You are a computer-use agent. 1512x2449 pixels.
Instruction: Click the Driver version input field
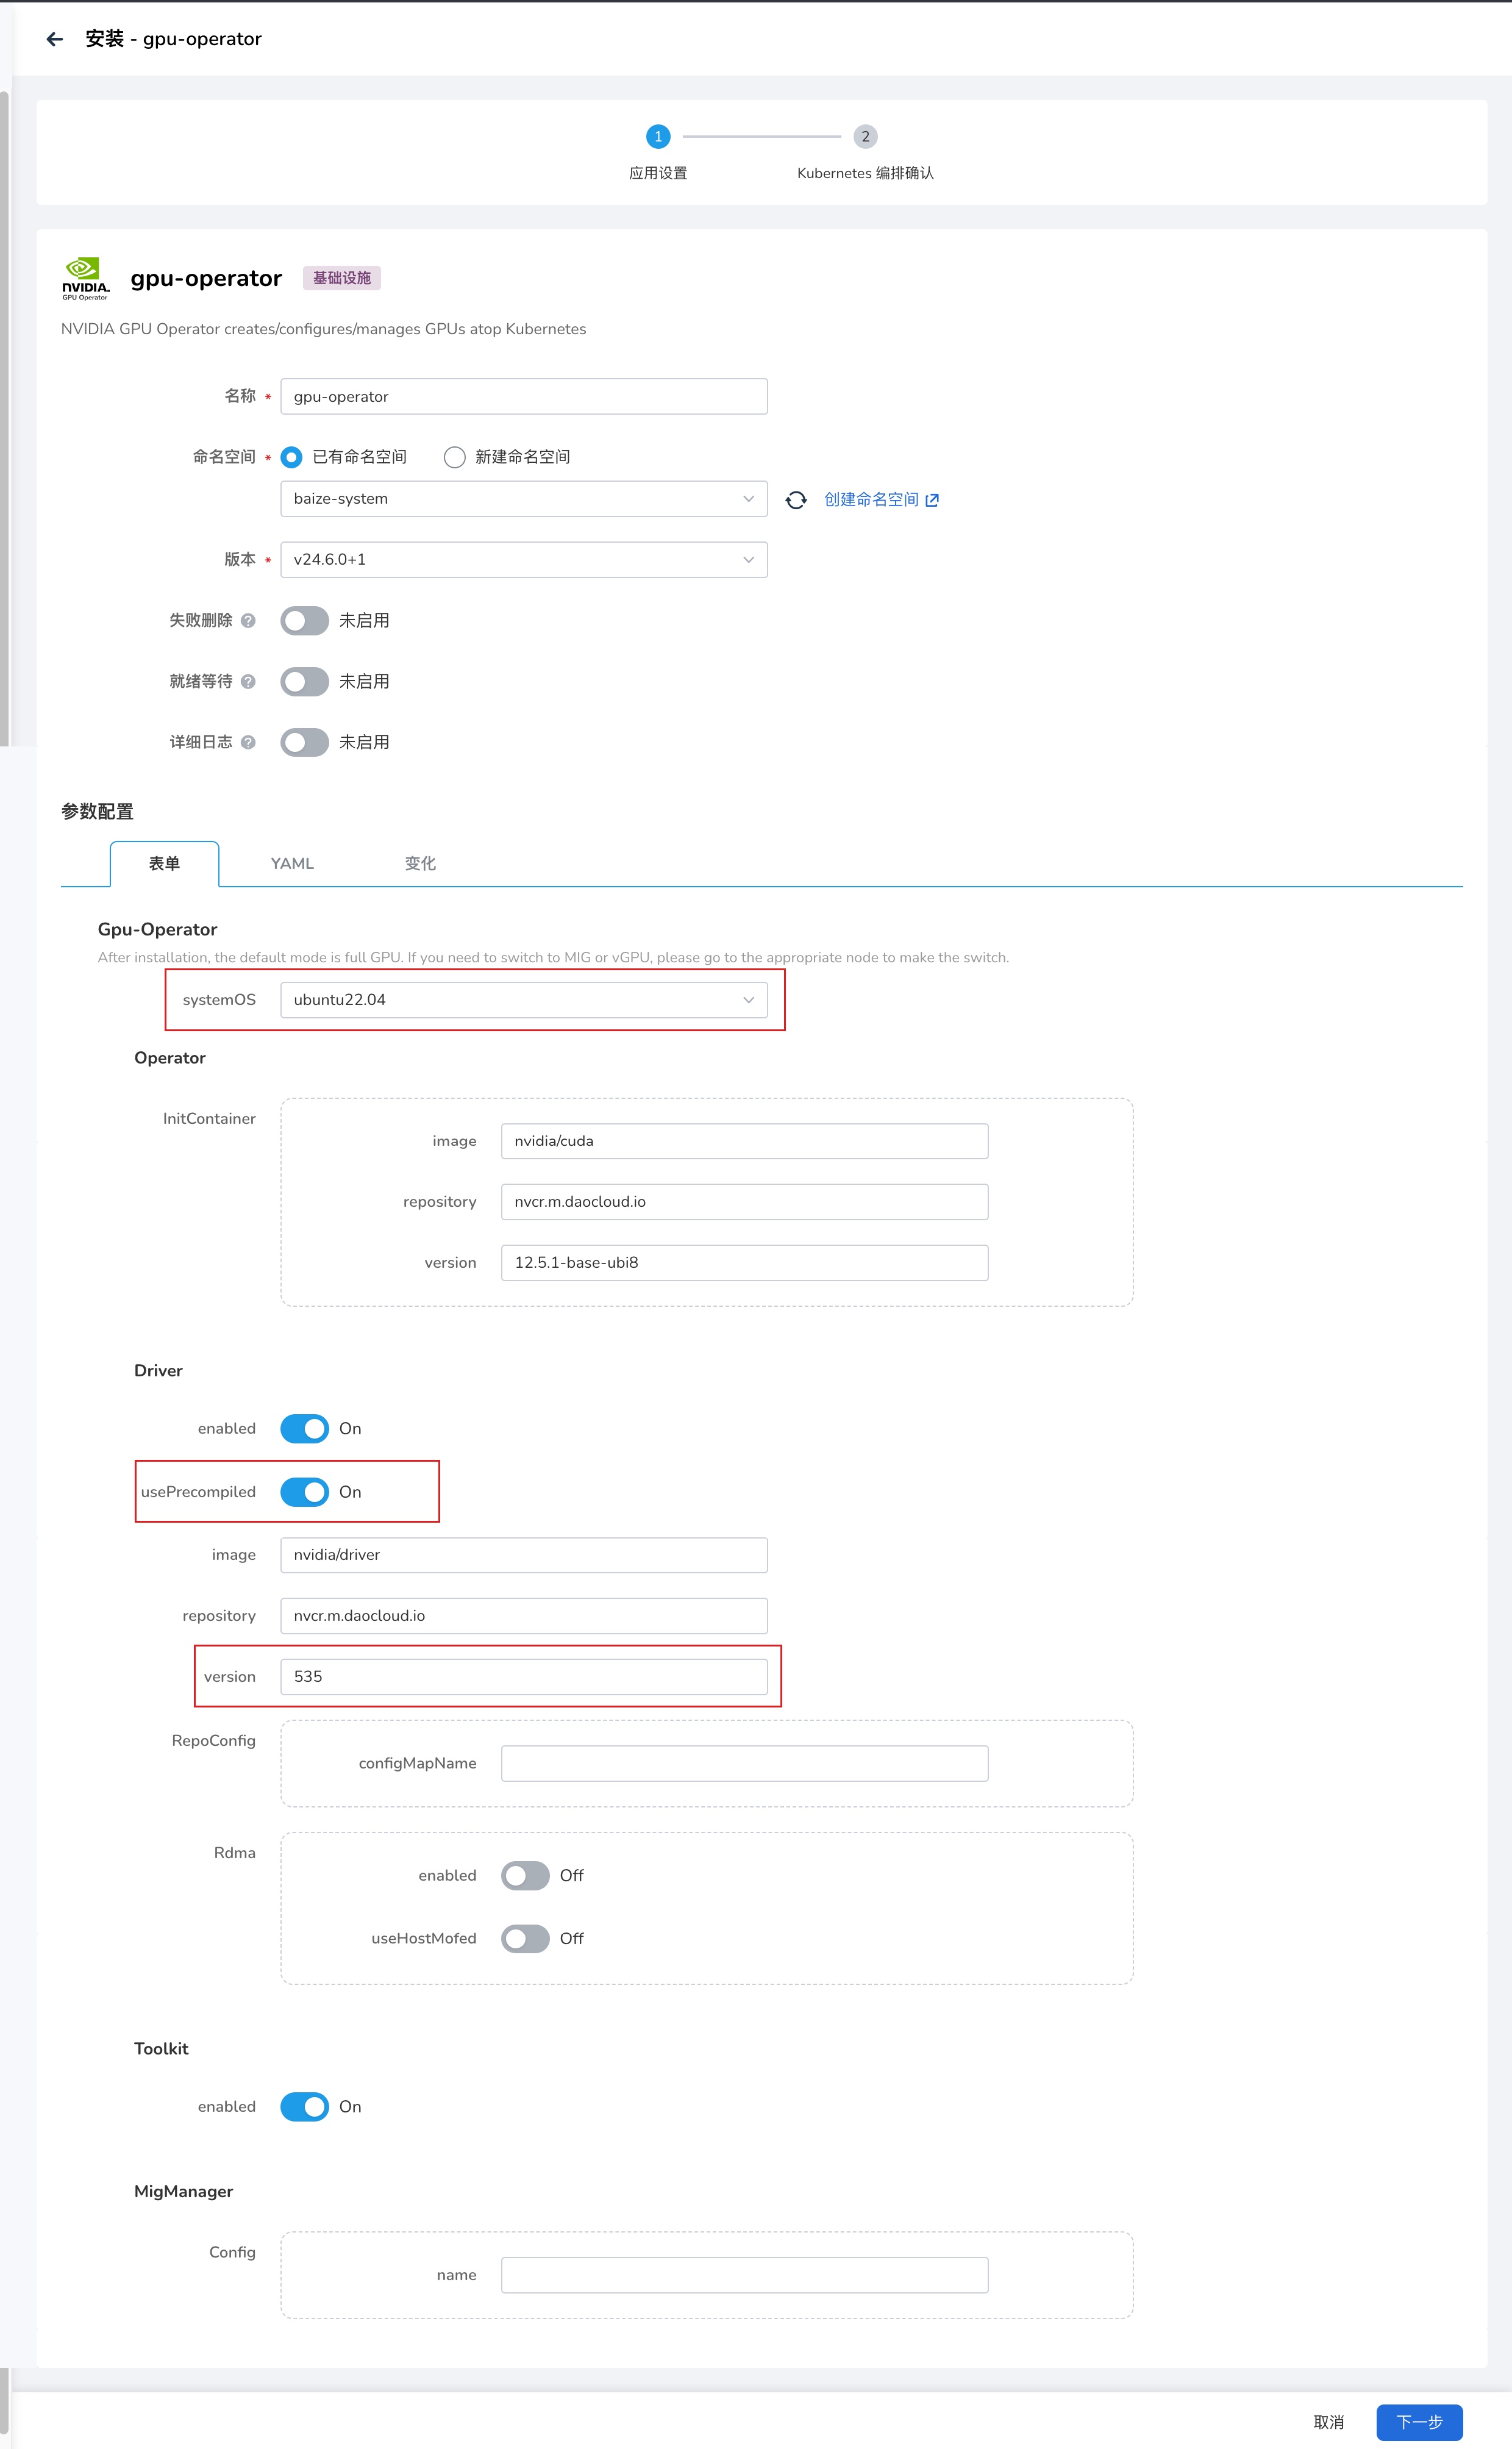coord(523,1677)
